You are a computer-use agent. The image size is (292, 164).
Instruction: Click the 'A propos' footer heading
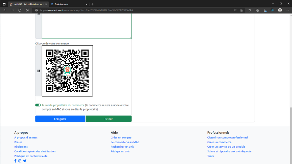click(21, 133)
